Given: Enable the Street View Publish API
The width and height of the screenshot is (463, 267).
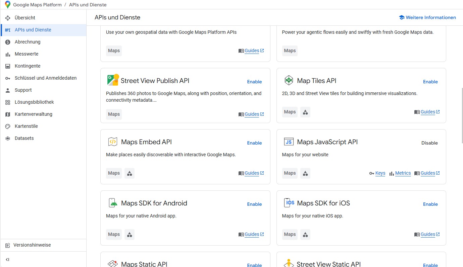Looking at the screenshot, I should 254,82.
